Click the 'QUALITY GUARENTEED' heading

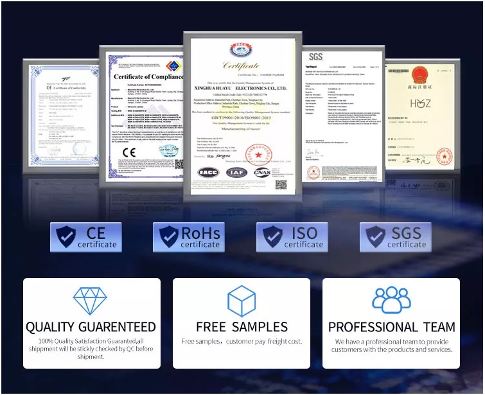pyautogui.click(x=91, y=327)
